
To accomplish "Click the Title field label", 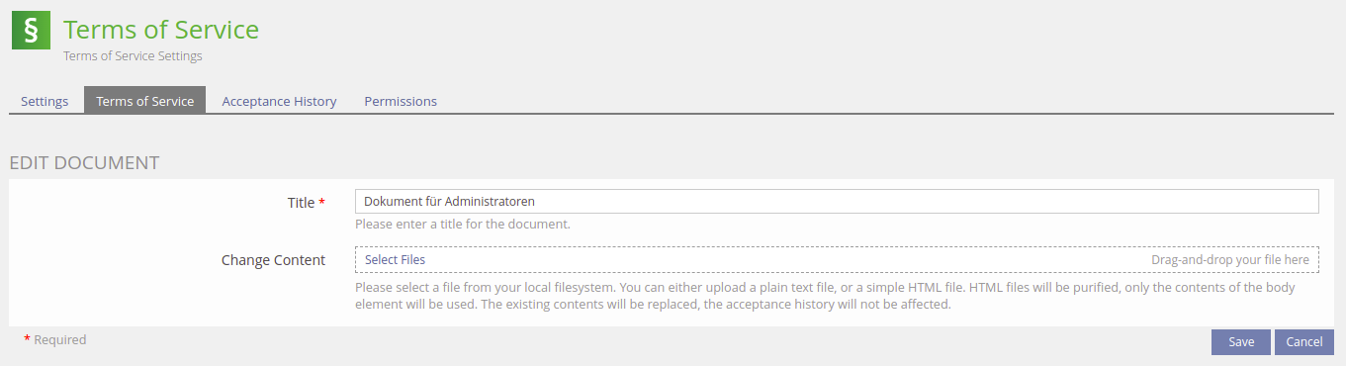I will click(301, 203).
